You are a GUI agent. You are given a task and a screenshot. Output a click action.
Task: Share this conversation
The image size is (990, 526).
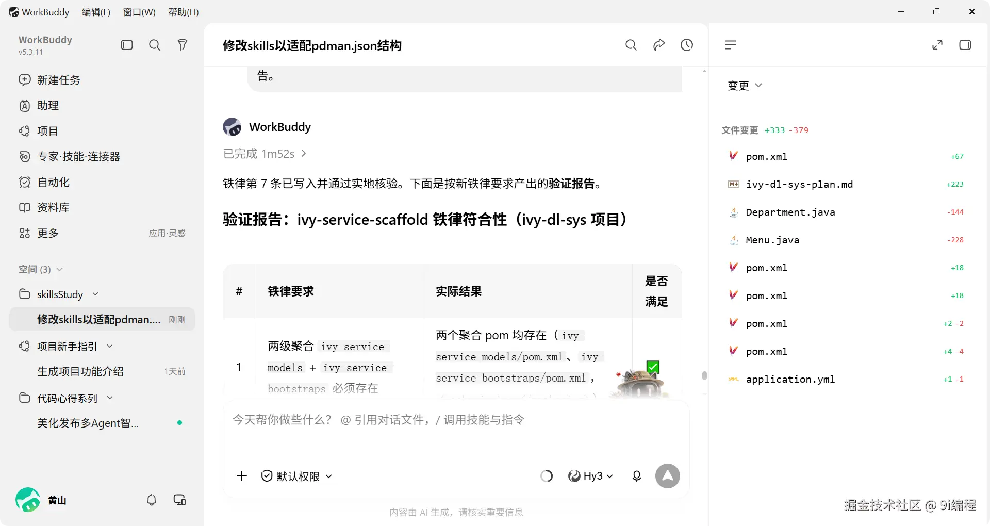(x=658, y=45)
